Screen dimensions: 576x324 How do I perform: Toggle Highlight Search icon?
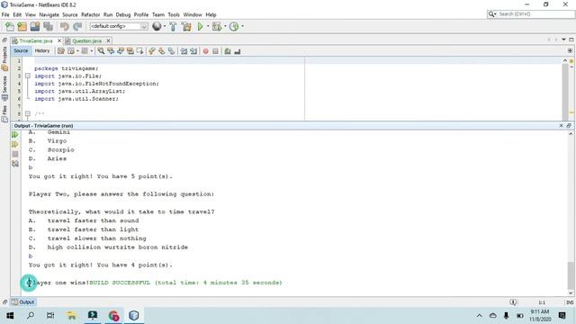pos(130,51)
